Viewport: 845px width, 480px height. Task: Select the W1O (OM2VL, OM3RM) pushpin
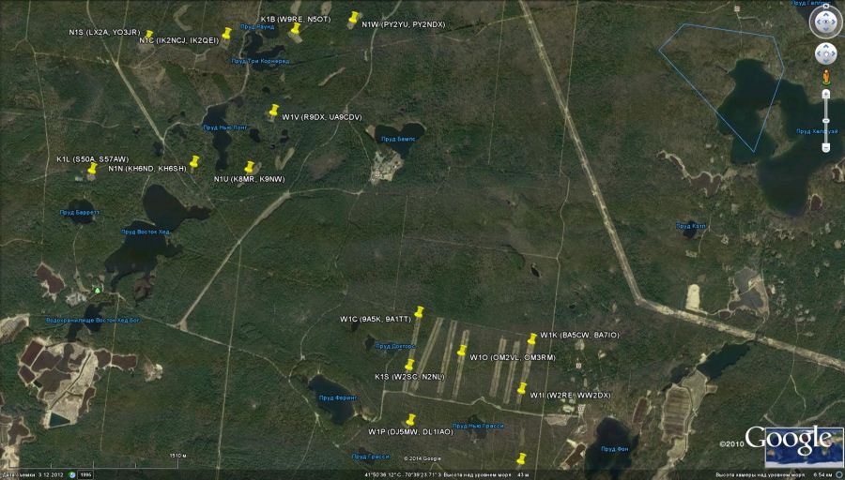tap(461, 352)
